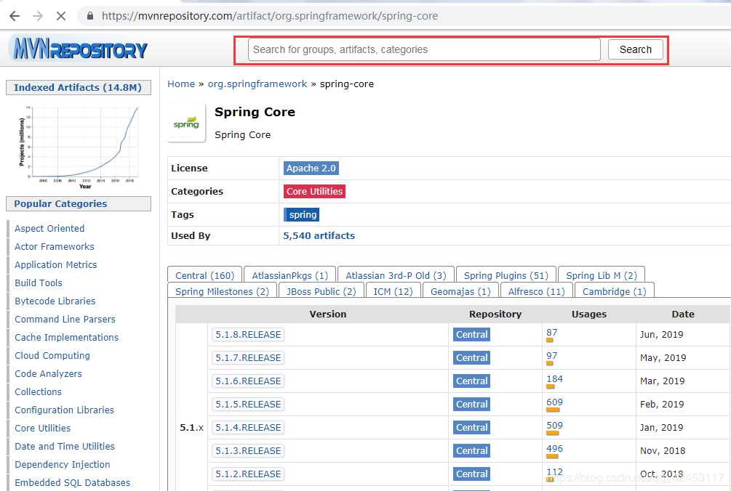Screen dimensions: 731x491
Task: Click Central badge in 5.1.5.RELEASE row
Action: [471, 405]
